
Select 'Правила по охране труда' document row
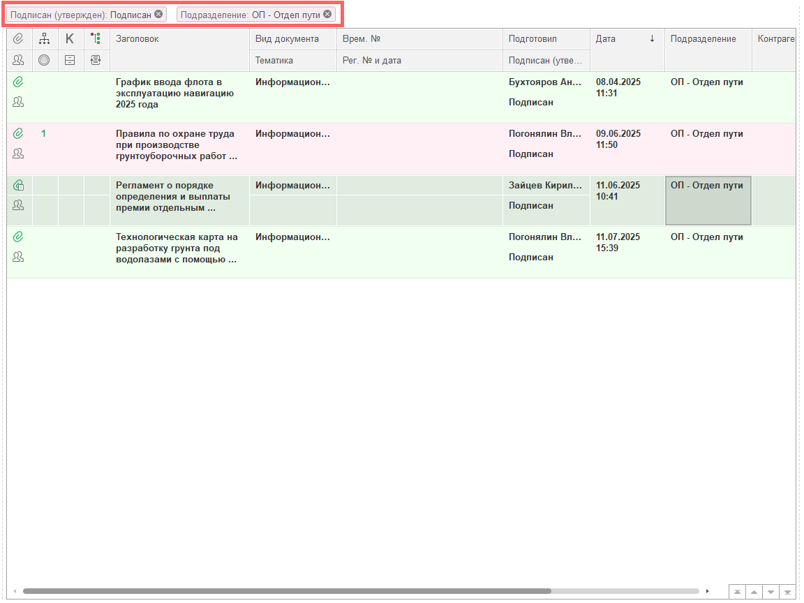[x=174, y=145]
